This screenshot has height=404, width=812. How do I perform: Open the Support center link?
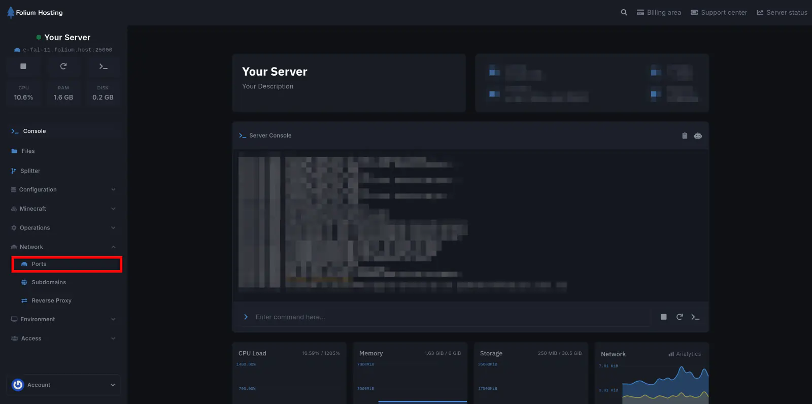719,13
